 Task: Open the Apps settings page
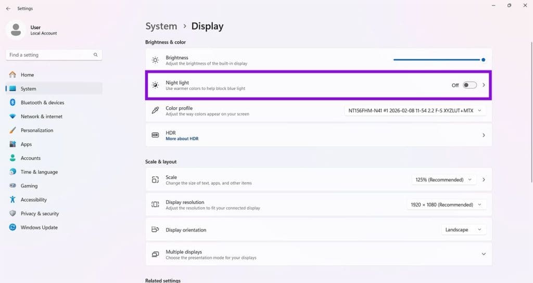pos(54,144)
